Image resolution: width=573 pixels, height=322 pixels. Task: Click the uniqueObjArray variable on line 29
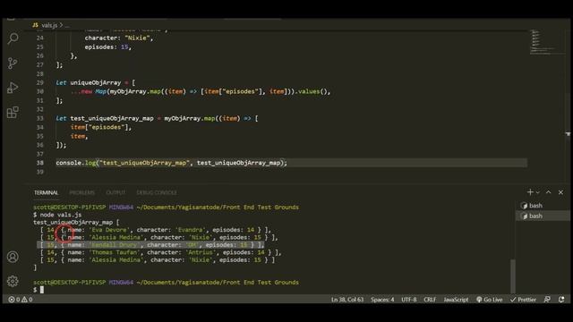(x=96, y=83)
